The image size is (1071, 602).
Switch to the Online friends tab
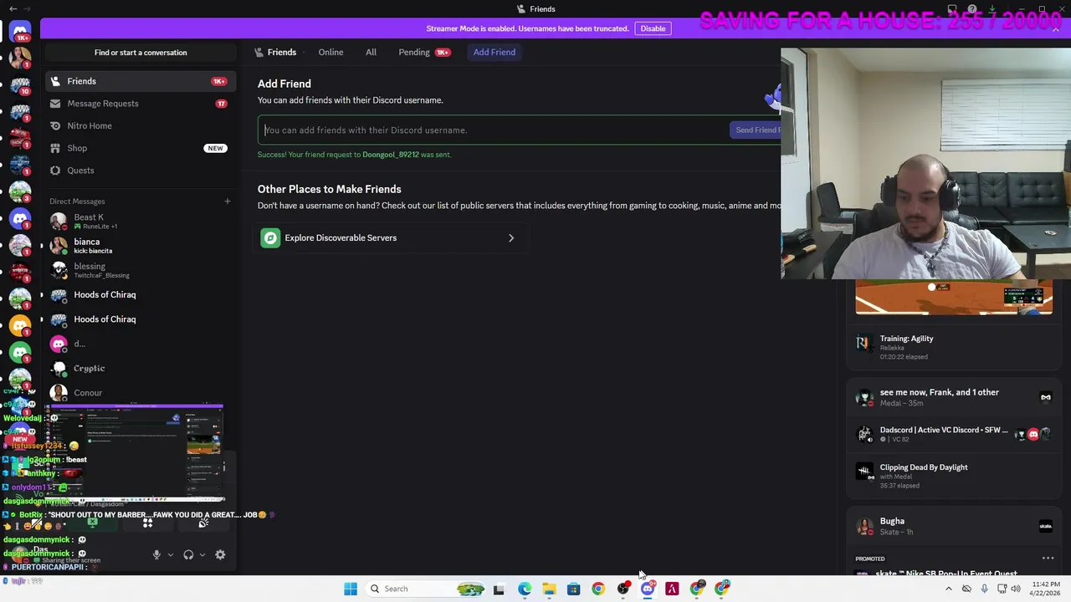331,52
